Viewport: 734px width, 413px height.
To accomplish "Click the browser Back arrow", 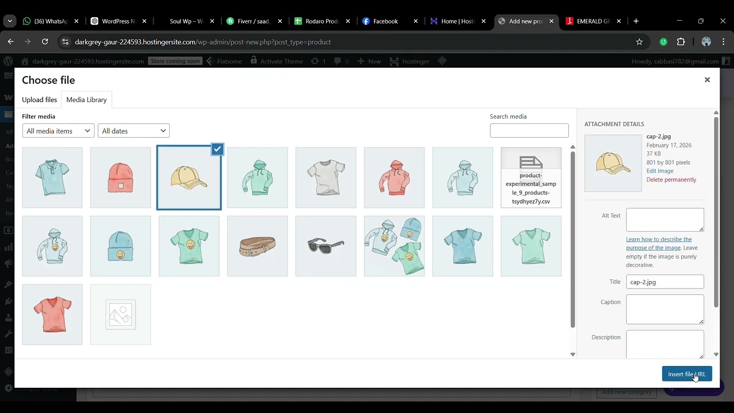I will tap(10, 42).
